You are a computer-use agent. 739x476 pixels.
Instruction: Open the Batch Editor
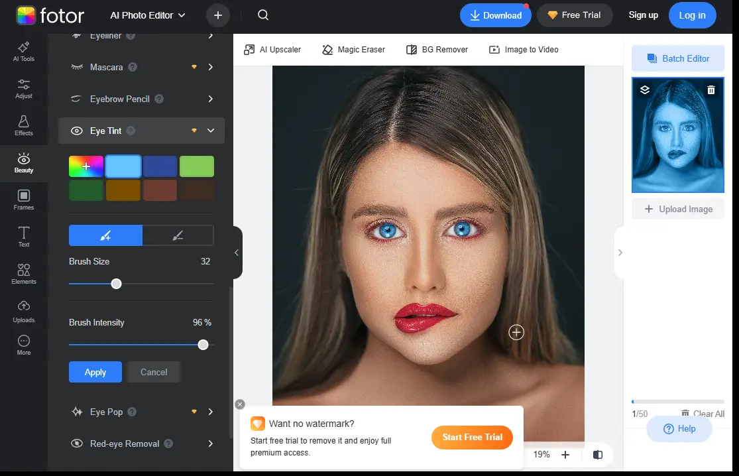(x=678, y=58)
